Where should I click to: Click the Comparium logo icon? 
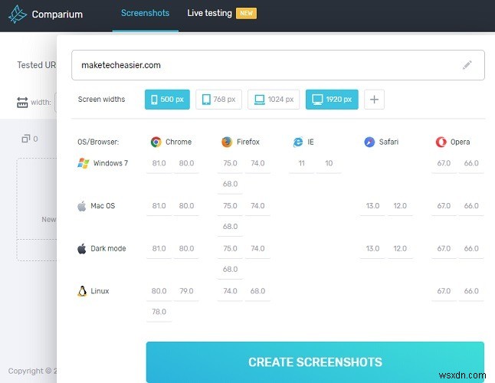click(17, 15)
